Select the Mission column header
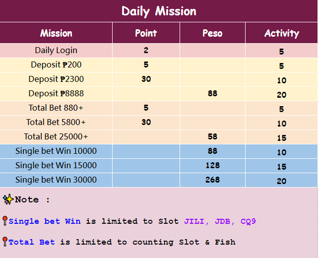Image resolution: width=319 pixels, height=258 pixels. tap(56, 33)
